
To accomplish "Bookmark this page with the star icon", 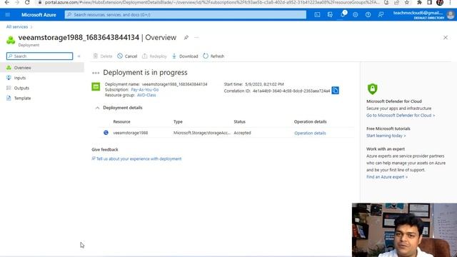I will [406, 2].
